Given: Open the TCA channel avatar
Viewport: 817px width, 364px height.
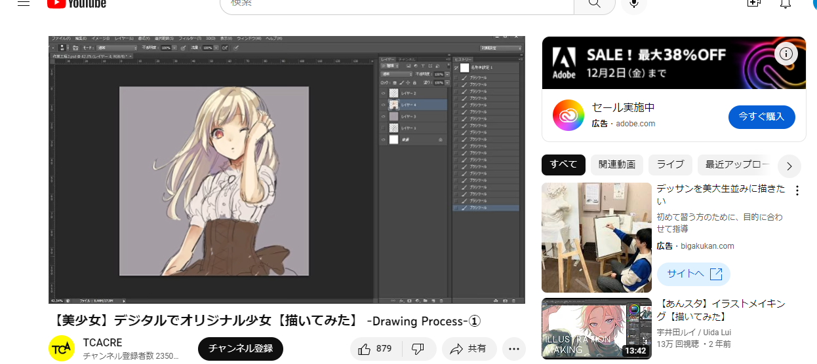Looking at the screenshot, I should coord(62,348).
